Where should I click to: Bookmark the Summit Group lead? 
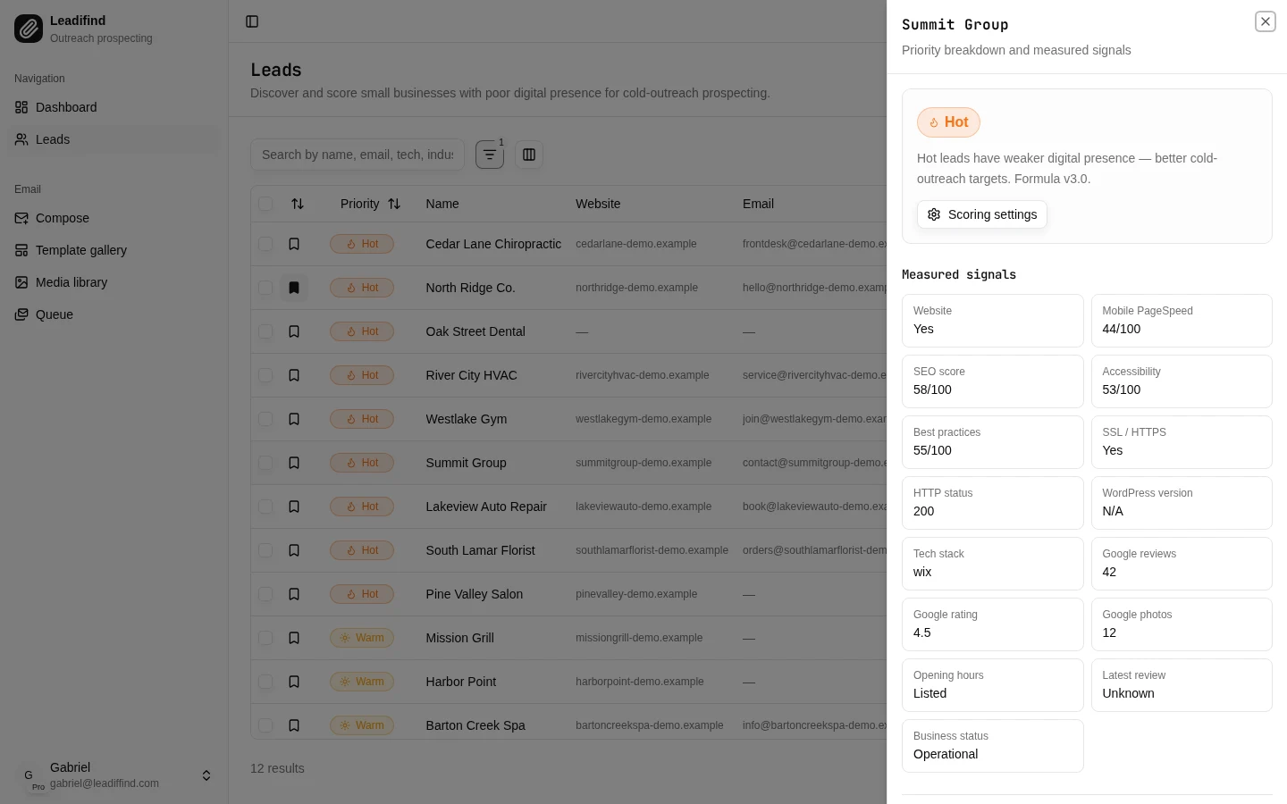point(294,463)
